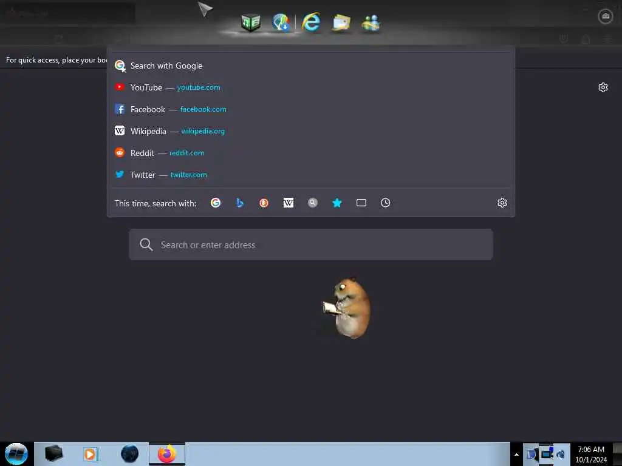Click the network tray icon
The image size is (622, 466).
[x=547, y=454]
